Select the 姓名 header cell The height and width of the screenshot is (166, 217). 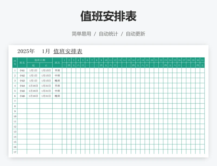22,63
